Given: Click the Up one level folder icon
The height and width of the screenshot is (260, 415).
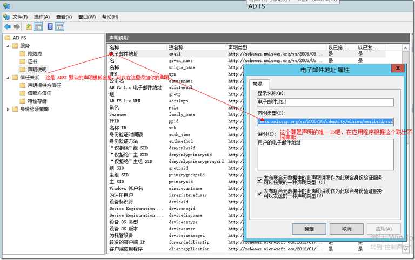Looking at the screenshot, I should pos(29,26).
